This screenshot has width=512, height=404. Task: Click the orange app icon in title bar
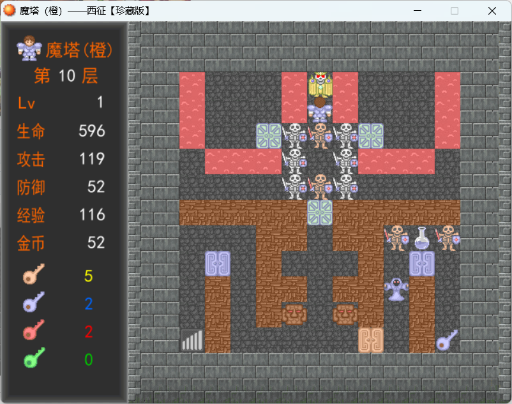click(9, 10)
